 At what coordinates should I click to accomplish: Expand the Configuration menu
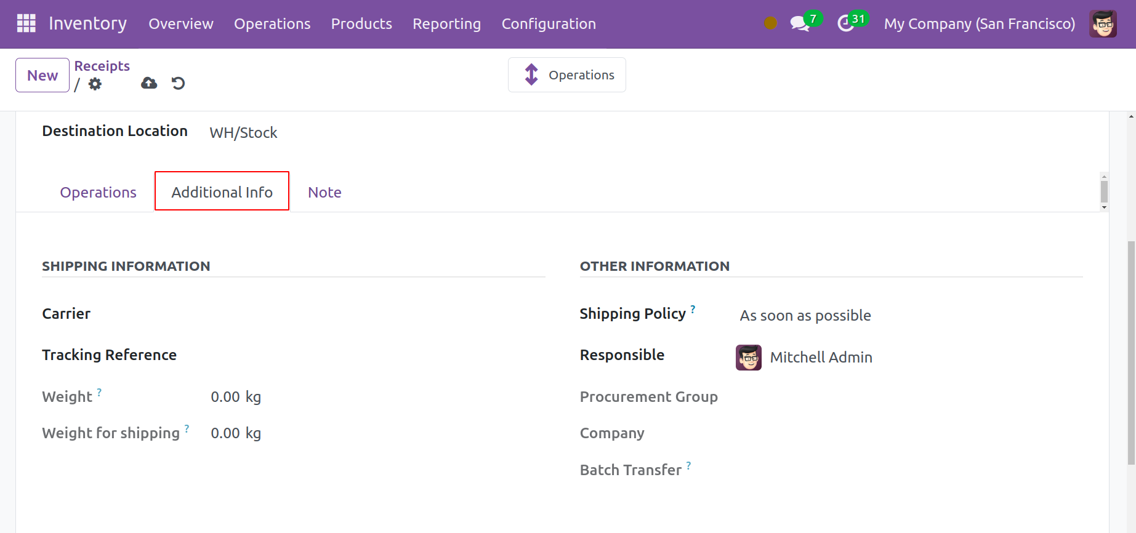[549, 24]
